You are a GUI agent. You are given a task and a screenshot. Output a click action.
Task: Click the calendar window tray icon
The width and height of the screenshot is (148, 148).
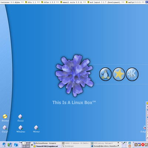(x=139, y=145)
